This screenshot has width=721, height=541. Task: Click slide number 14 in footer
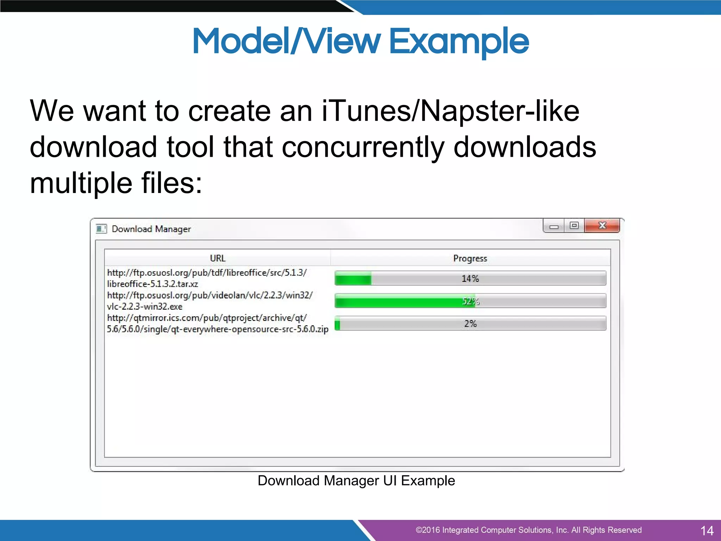[x=707, y=530]
